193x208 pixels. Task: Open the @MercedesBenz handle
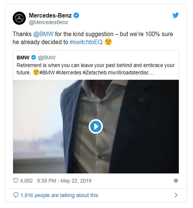point(48,22)
